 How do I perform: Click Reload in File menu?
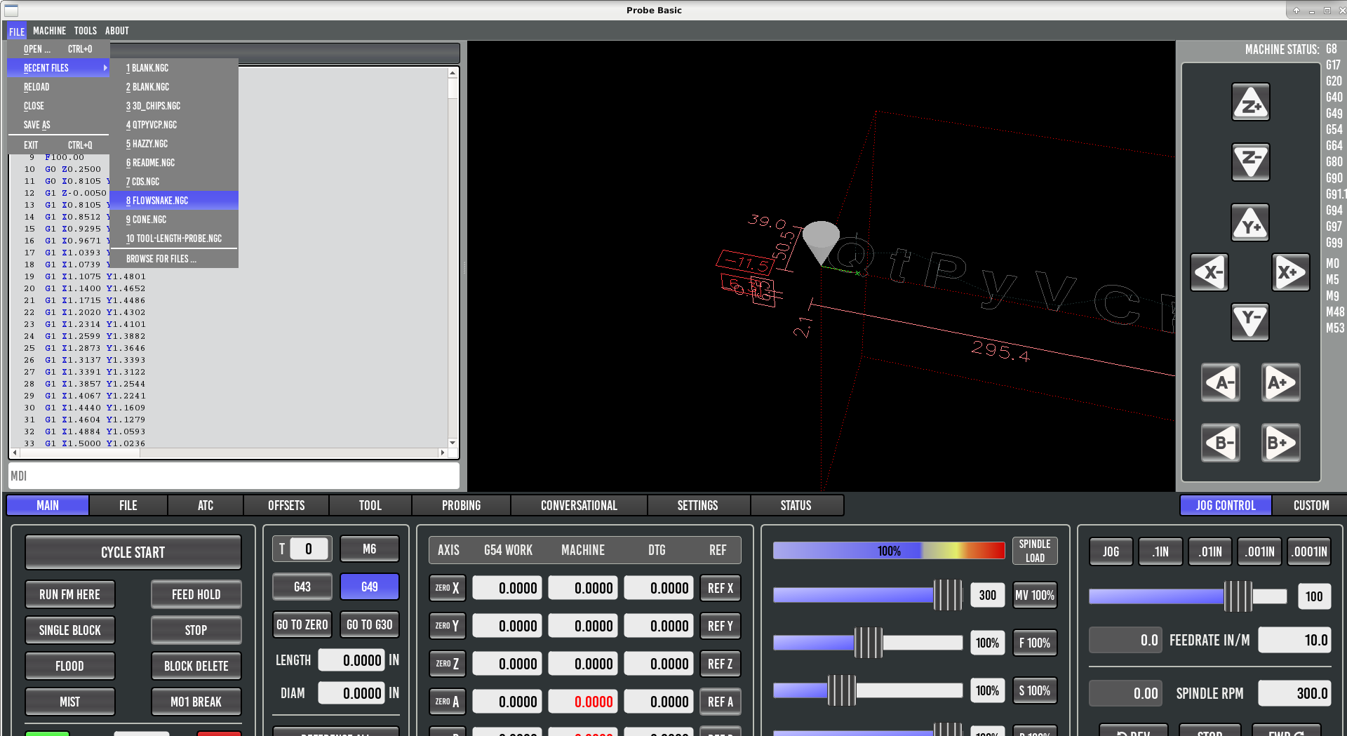click(x=58, y=87)
